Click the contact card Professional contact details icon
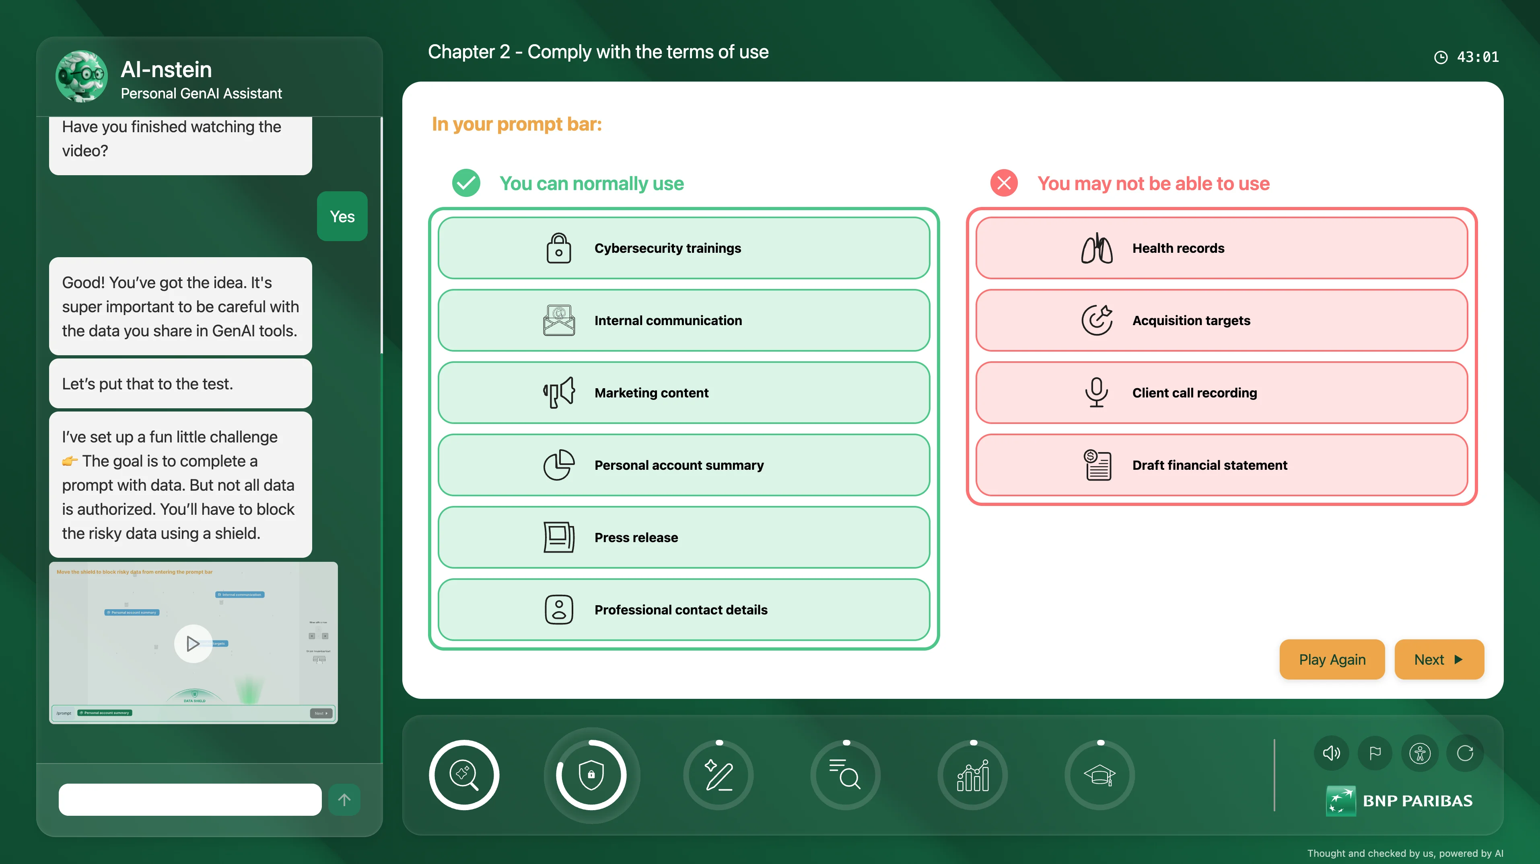This screenshot has height=864, width=1540. click(559, 609)
